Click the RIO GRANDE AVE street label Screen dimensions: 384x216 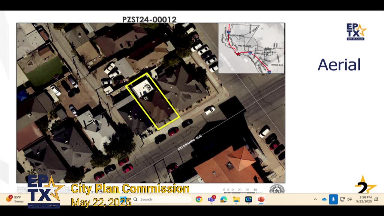tap(190, 142)
